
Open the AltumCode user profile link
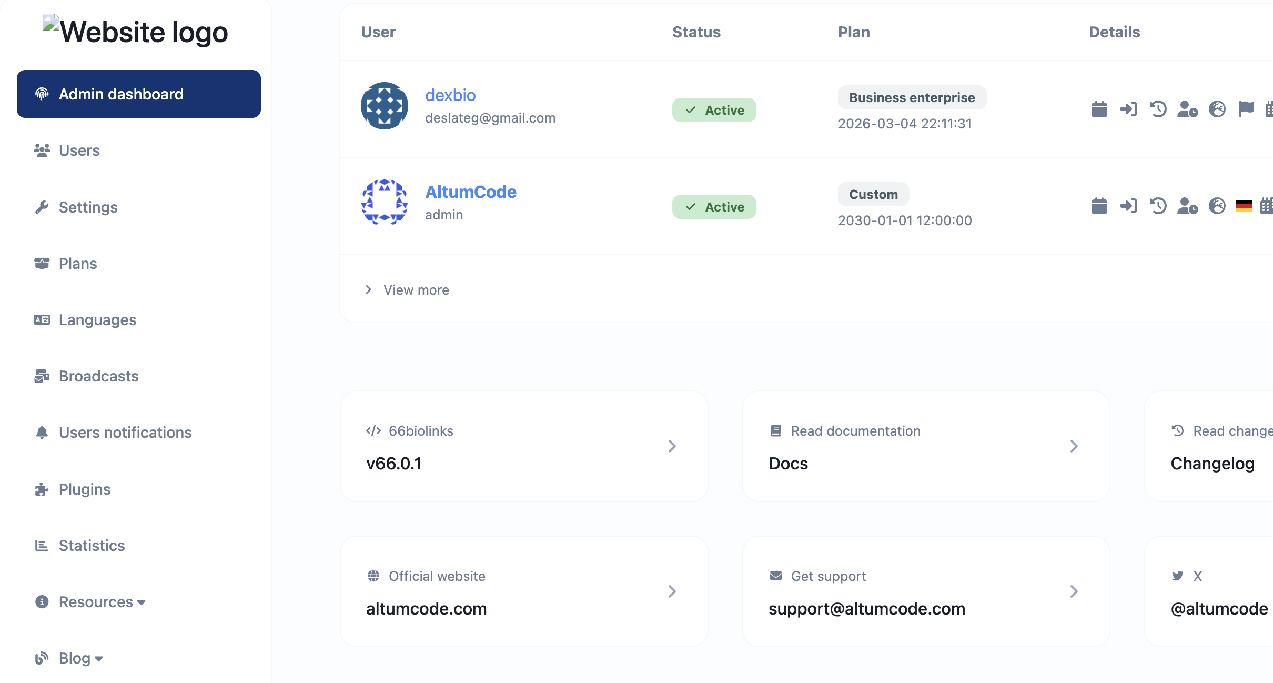click(471, 192)
